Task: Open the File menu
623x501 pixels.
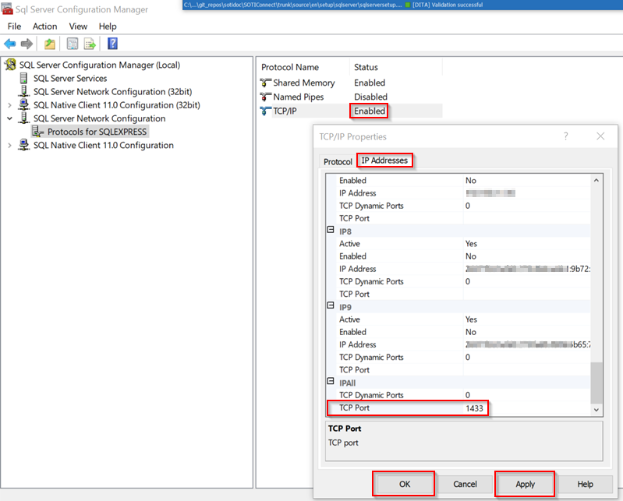Action: coord(14,26)
